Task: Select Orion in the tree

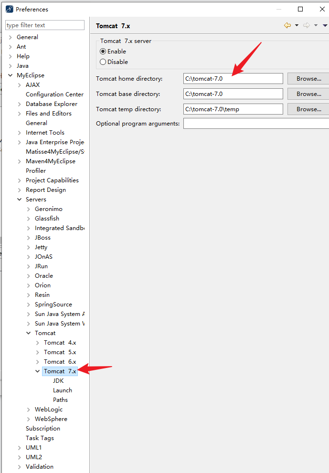Action: 42,285
